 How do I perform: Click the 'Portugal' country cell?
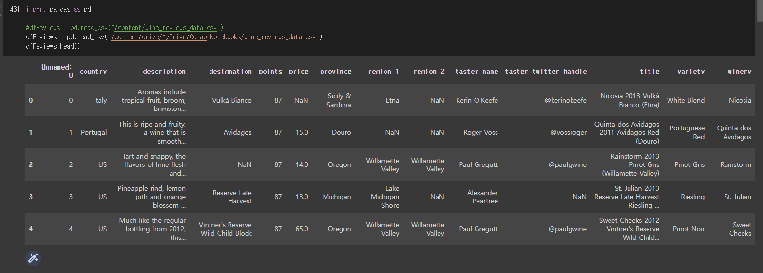tap(94, 132)
